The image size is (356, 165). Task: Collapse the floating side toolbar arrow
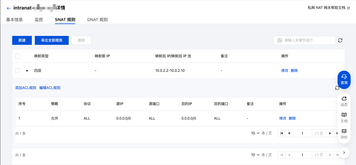tap(344, 153)
